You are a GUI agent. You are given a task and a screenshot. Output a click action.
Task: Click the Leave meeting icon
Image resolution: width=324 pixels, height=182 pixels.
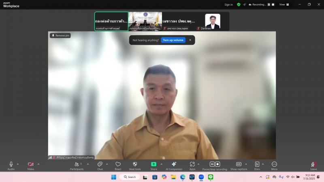point(313,164)
